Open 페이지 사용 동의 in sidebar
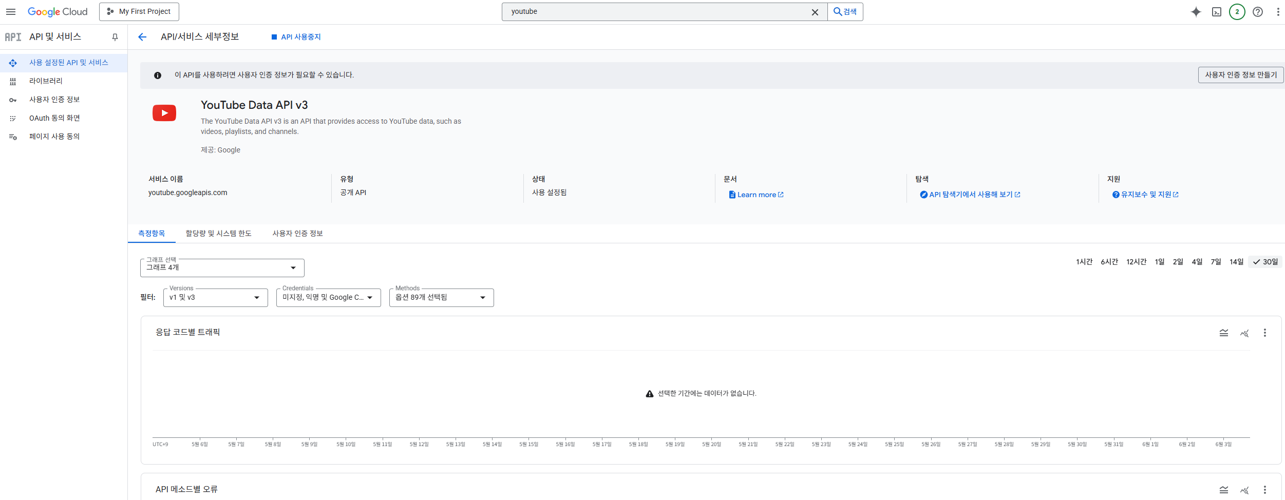1285x500 pixels. point(64,137)
